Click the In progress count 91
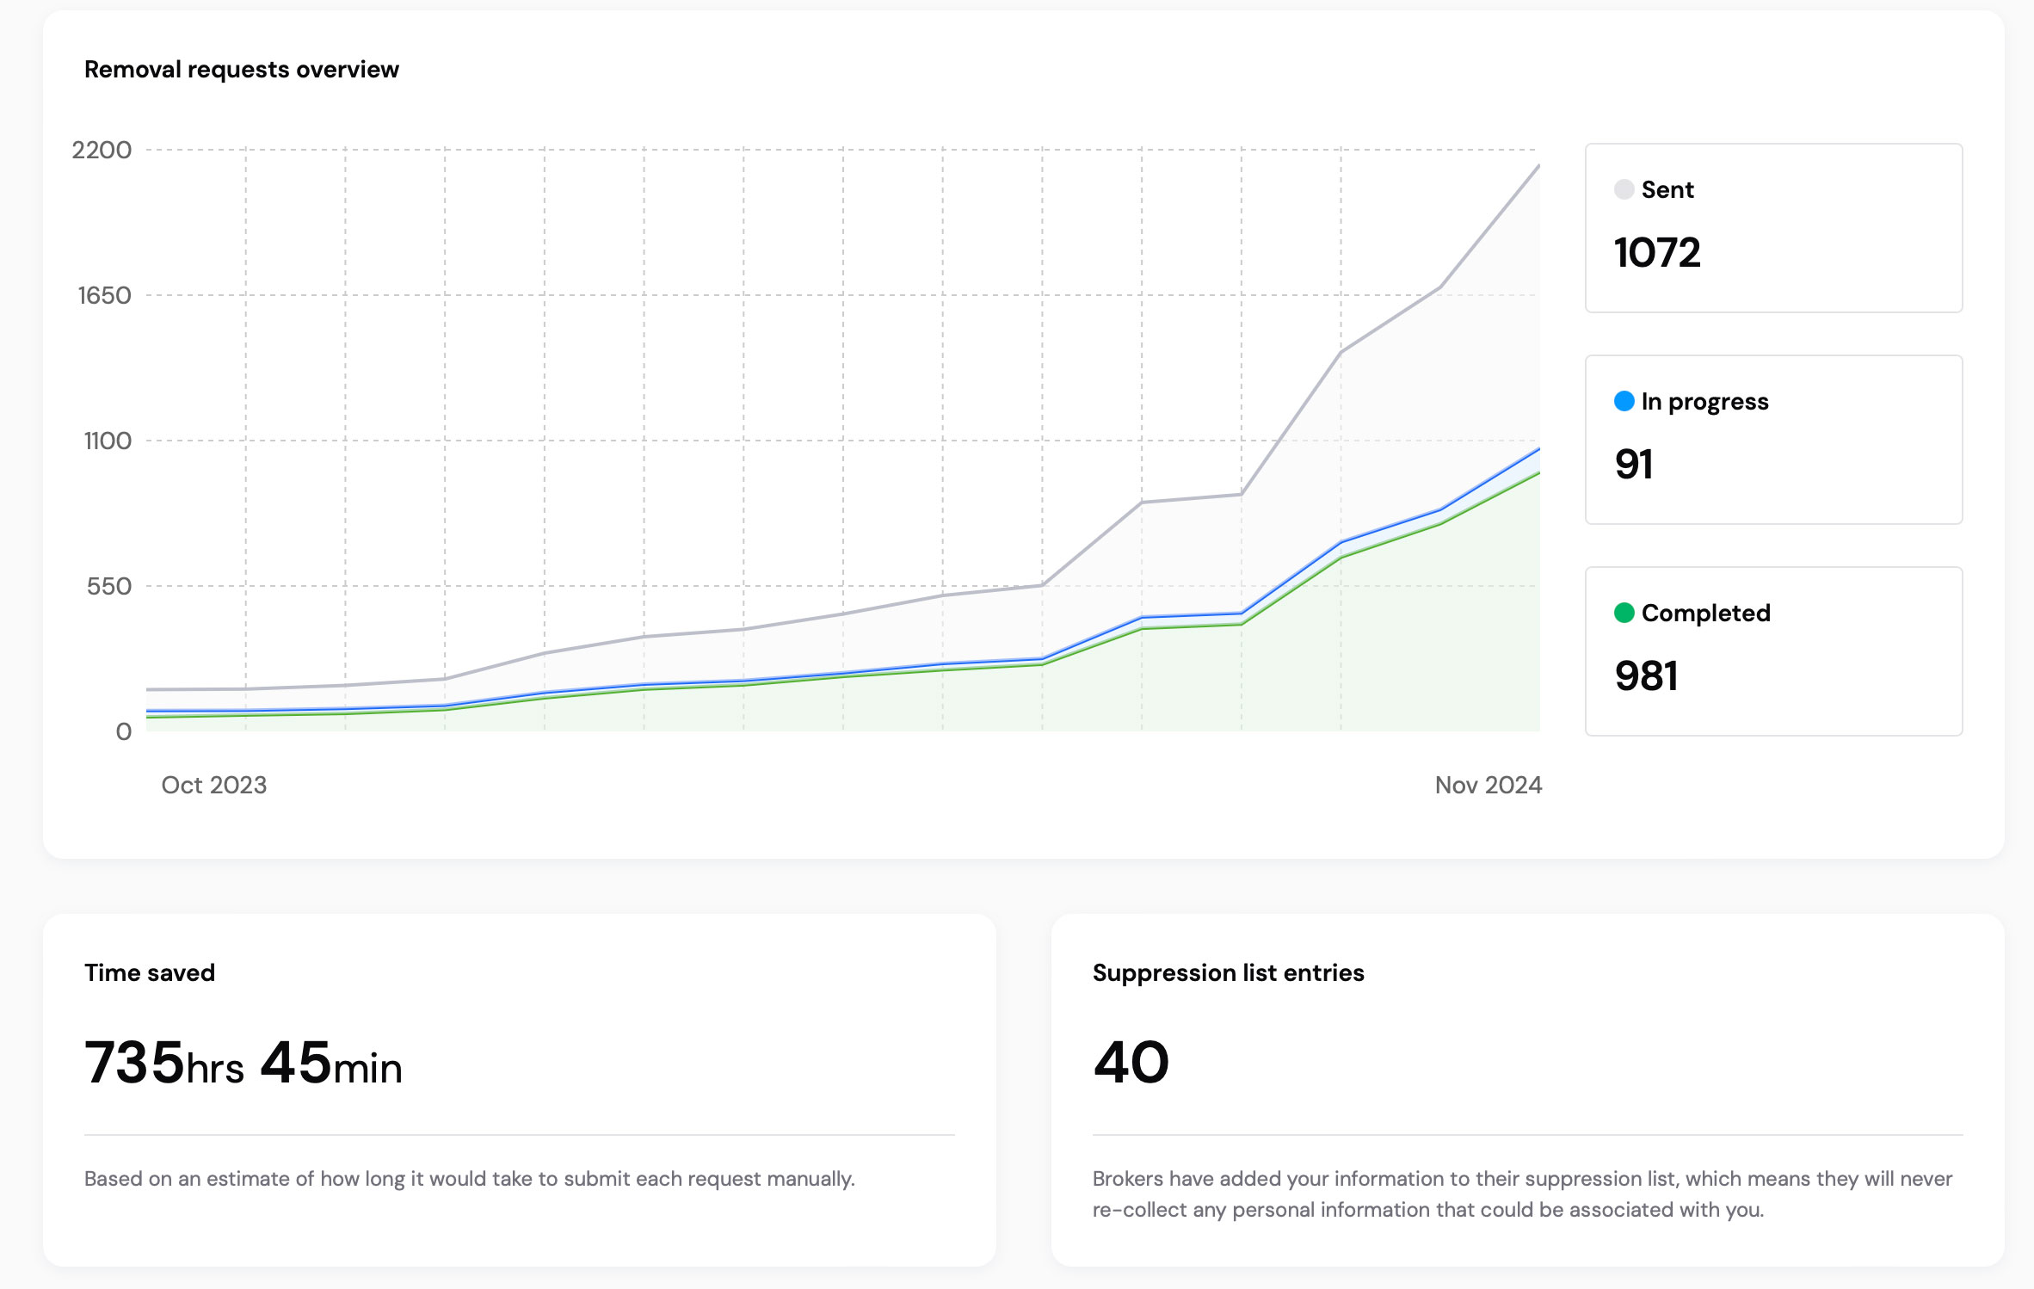Image resolution: width=2034 pixels, height=1289 pixels. 1634,465
